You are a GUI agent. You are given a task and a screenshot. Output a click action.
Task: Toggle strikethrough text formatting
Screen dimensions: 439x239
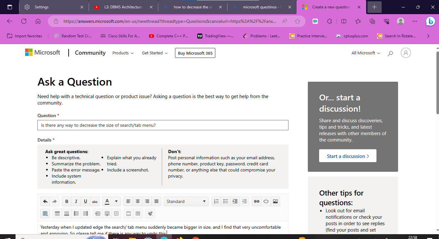click(95, 201)
